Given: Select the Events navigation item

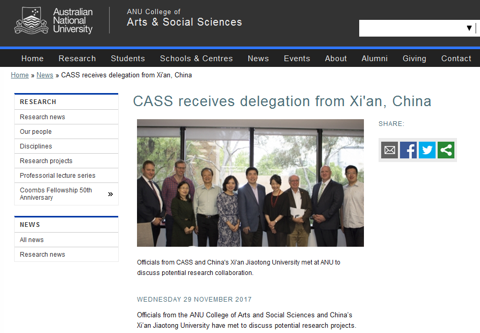Looking at the screenshot, I should [x=297, y=59].
